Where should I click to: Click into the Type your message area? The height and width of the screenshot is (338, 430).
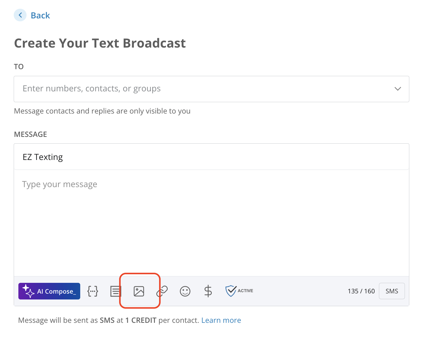(211, 223)
